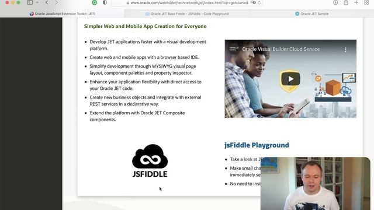This screenshot has width=374, height=210.
Task: Go forward with Safari's forward arrow
Action: pyautogui.click(x=57, y=2)
